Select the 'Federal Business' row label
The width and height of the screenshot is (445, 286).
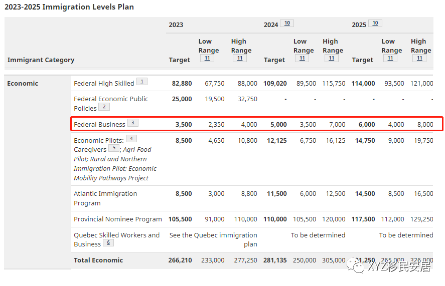99,124
